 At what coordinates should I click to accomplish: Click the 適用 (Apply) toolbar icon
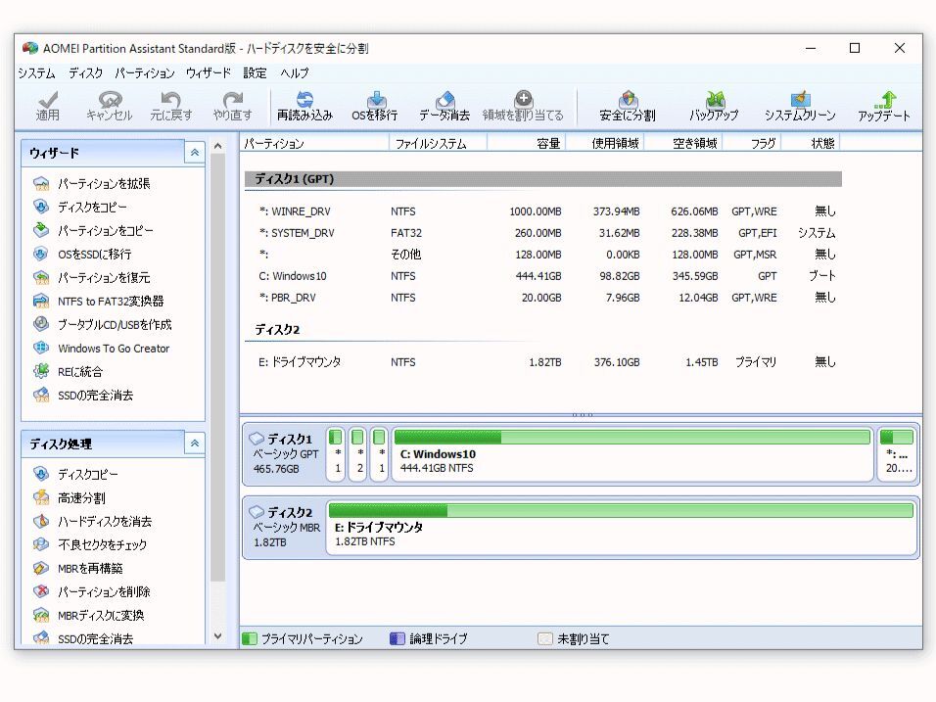(48, 107)
